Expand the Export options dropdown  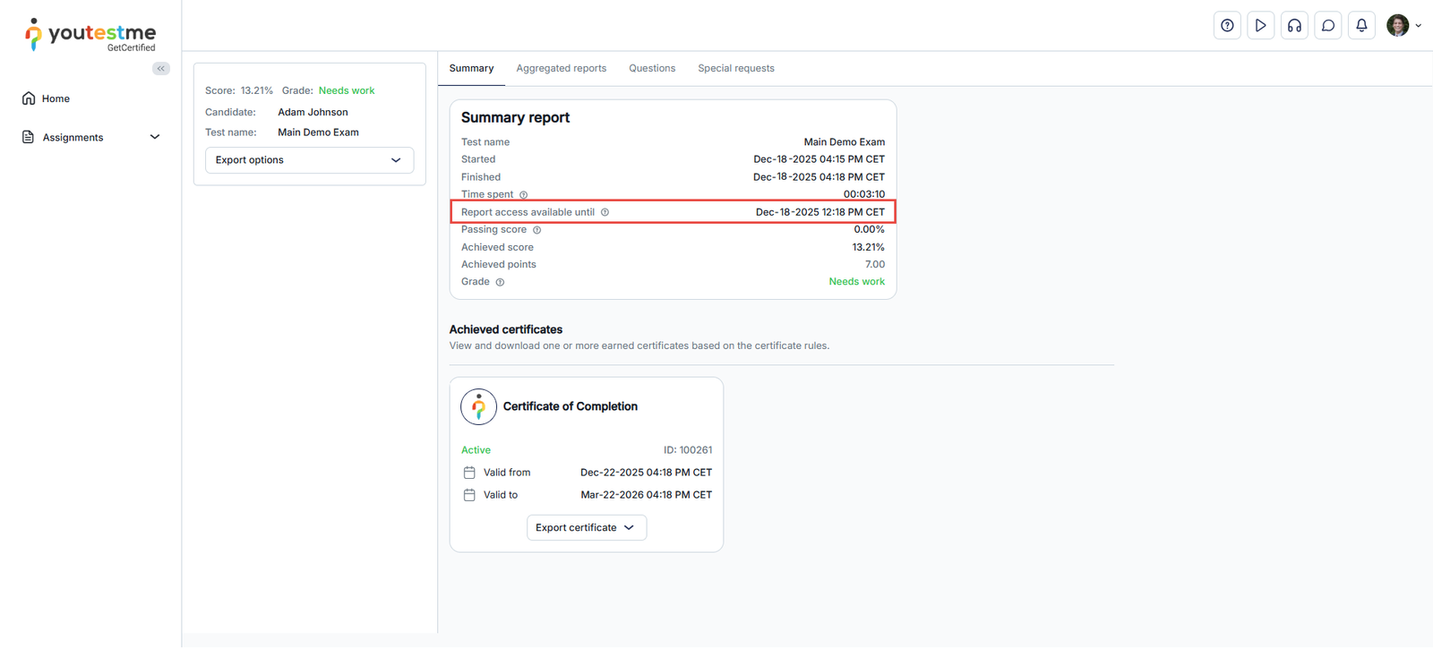pyautogui.click(x=309, y=160)
